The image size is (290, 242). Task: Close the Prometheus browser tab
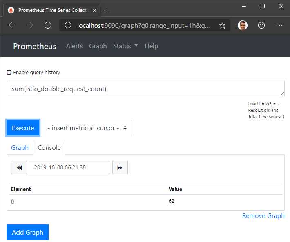click(x=94, y=10)
